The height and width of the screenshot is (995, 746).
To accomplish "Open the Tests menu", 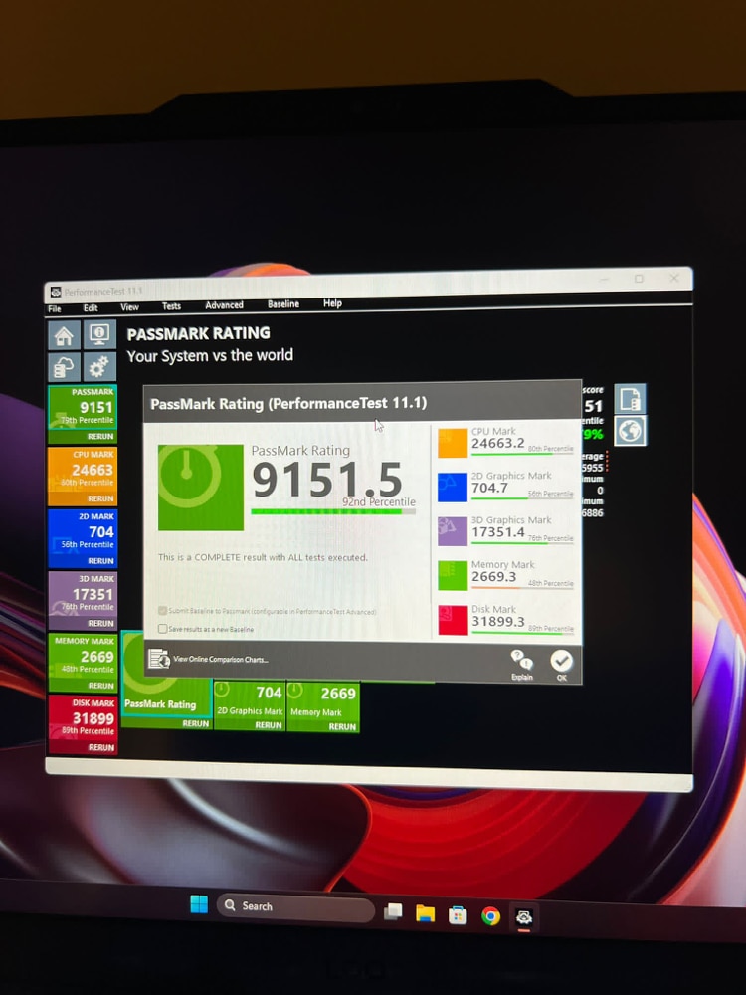I will [171, 306].
